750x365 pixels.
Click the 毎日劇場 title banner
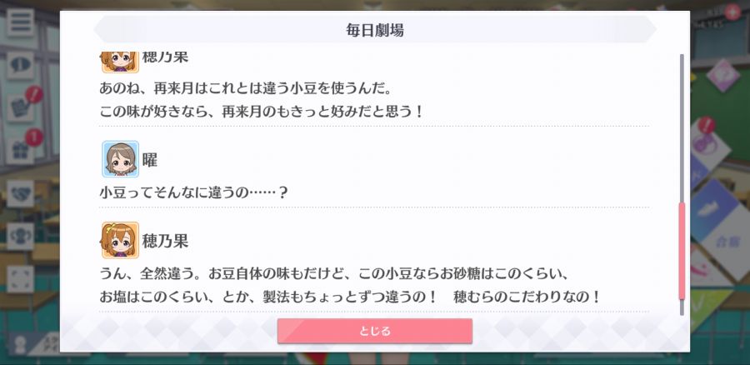[375, 30]
